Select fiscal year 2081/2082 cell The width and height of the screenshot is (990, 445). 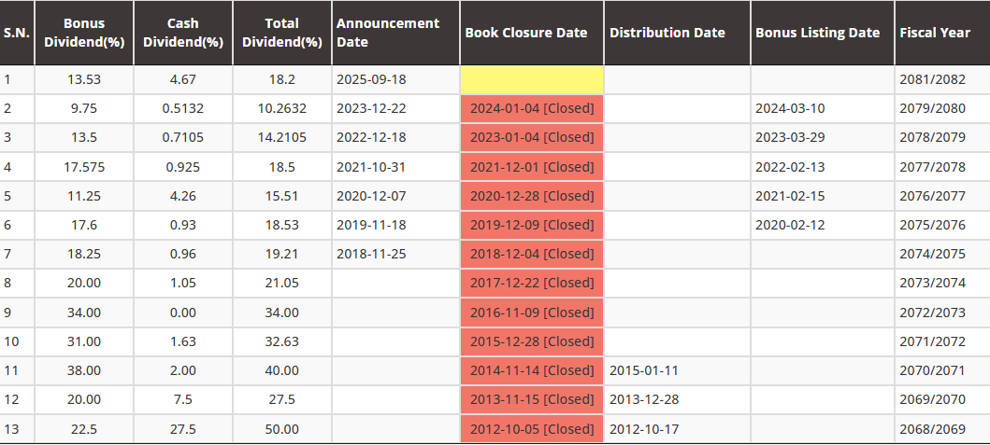pyautogui.click(x=942, y=80)
